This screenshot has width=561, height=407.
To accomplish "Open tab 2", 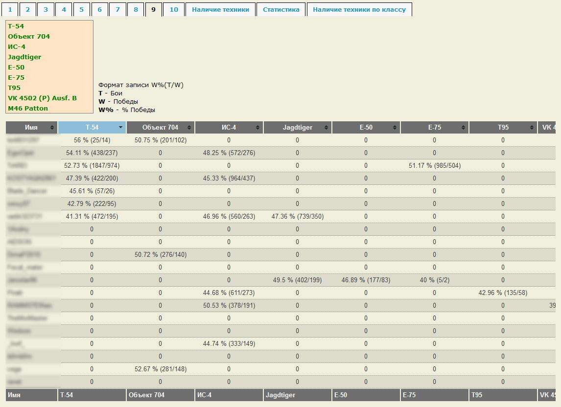I will 27,10.
